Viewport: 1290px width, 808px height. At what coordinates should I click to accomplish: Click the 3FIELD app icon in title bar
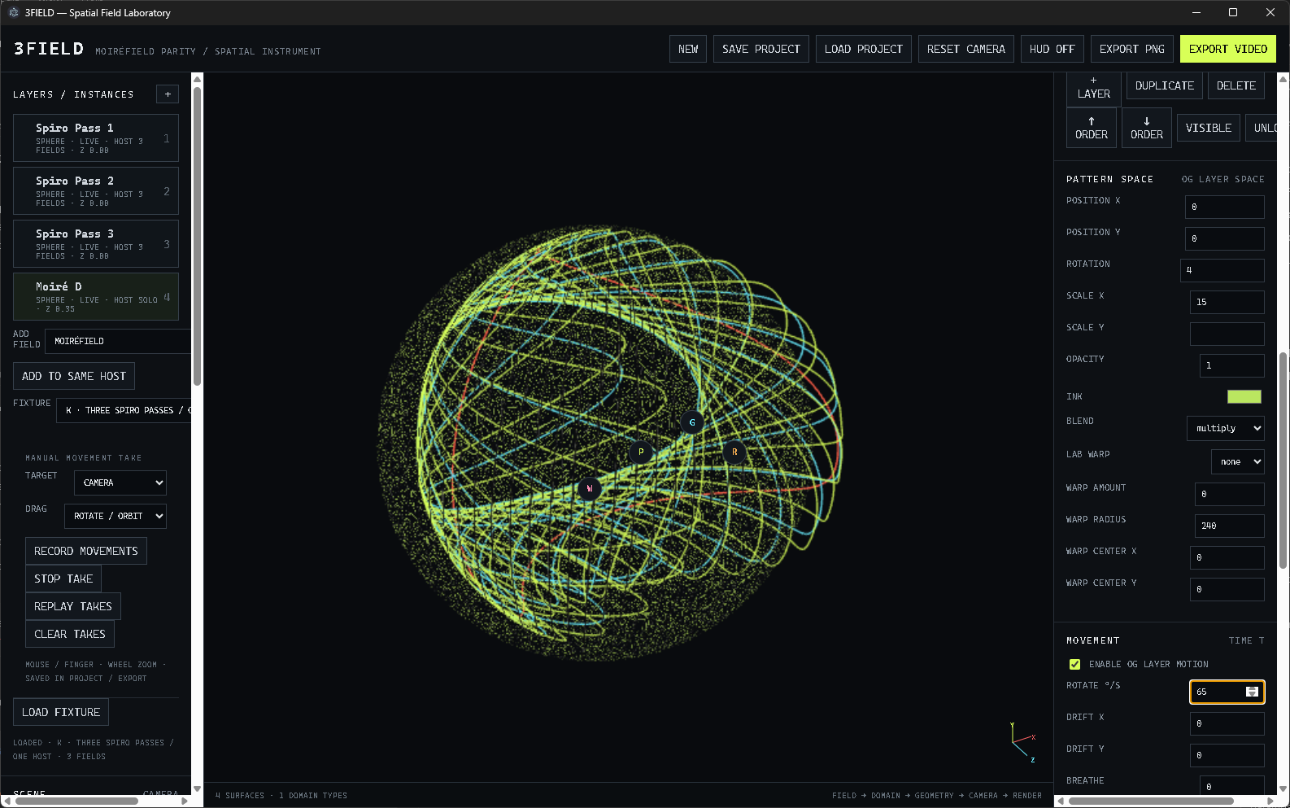13,12
